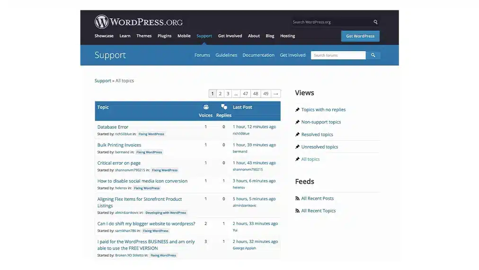Click author shannonvm790215 in Started by line
This screenshot has height=270, width=479.
point(130,170)
